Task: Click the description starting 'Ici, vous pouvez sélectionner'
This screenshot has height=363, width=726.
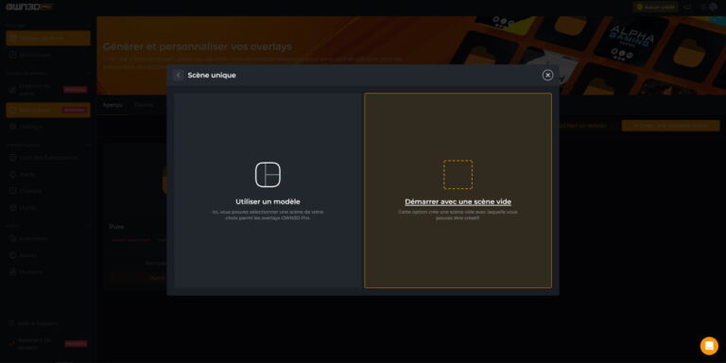Action: pos(268,215)
